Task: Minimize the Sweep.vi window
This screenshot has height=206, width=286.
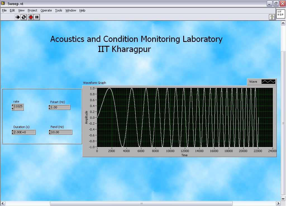Action: click(x=270, y=3)
